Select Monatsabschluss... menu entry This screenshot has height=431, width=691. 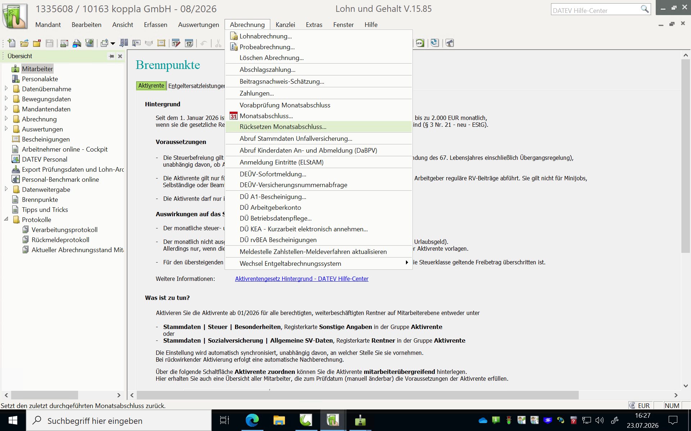[x=319, y=116]
